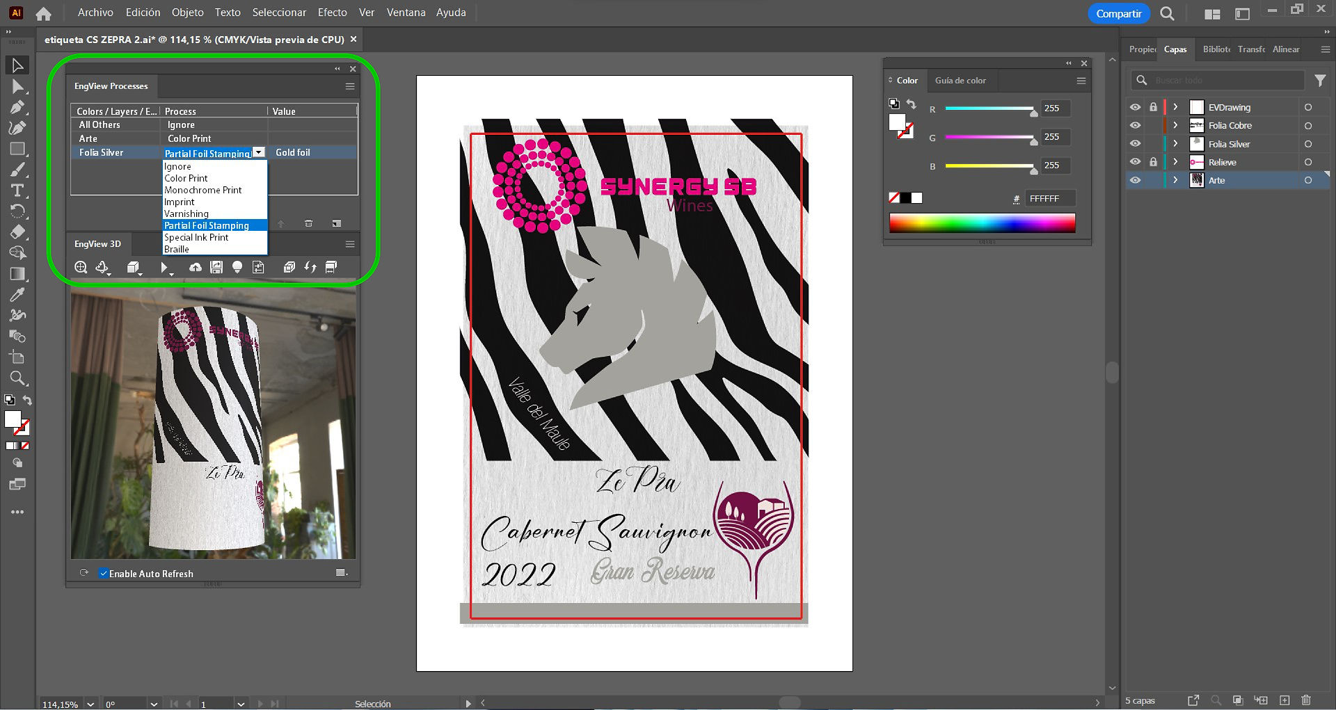Switch to the Guía de color tab
The height and width of the screenshot is (710, 1336).
[x=960, y=81]
